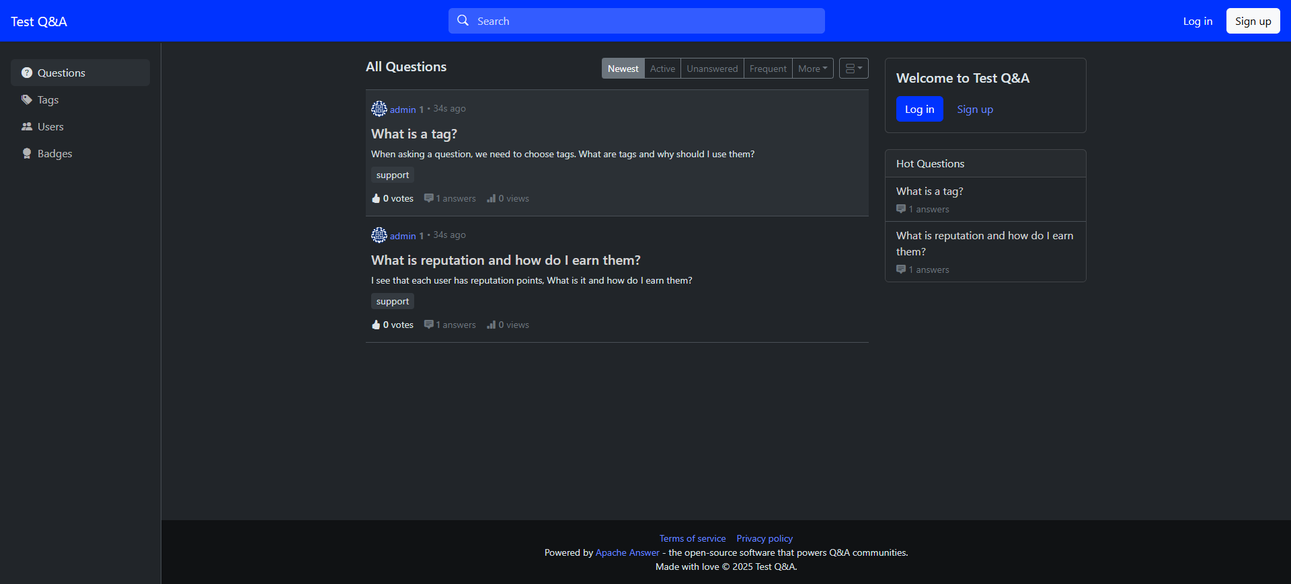Image resolution: width=1291 pixels, height=584 pixels.
Task: Click admin avatar on 'What is a tag?'
Action: point(379,109)
